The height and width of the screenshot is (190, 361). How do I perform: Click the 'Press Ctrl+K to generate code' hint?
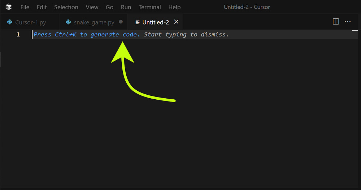pyautogui.click(x=87, y=35)
